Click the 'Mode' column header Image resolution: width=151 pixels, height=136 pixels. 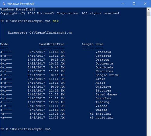pyautogui.click(x=4, y=44)
